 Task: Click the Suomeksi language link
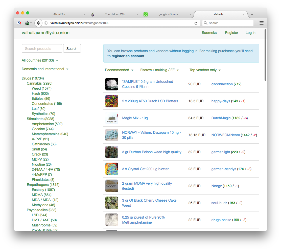click(x=209, y=33)
